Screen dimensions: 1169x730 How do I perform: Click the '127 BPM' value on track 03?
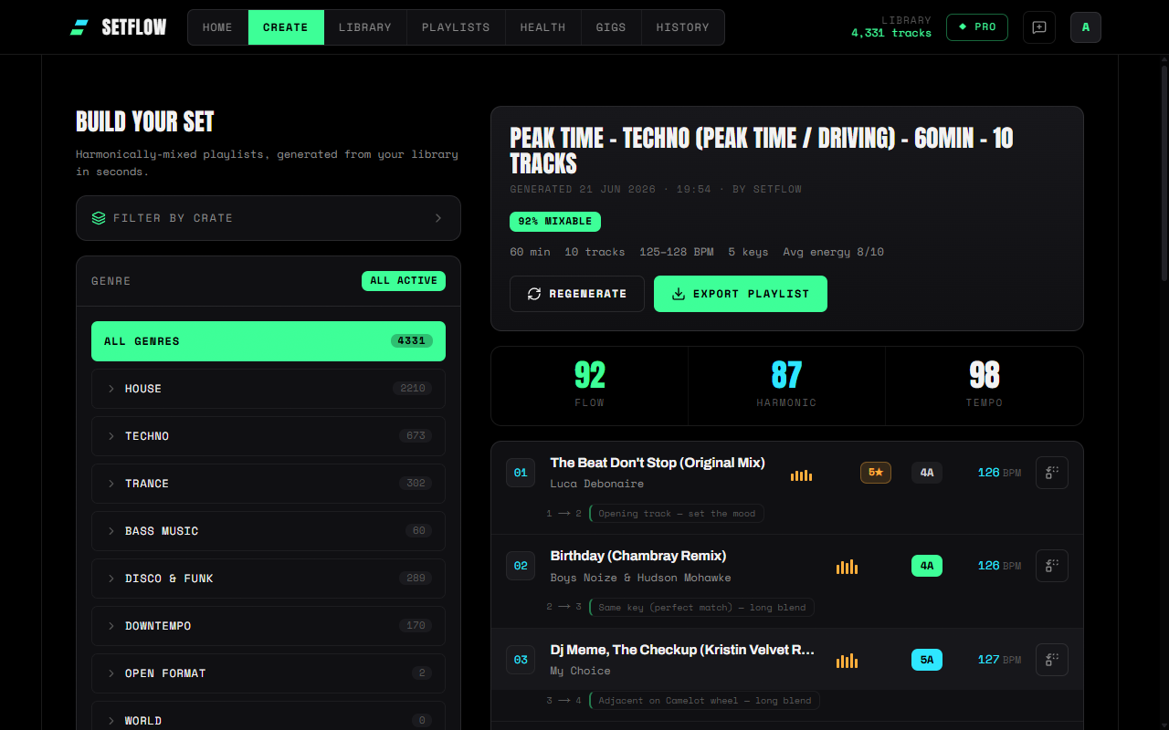point(1000,660)
